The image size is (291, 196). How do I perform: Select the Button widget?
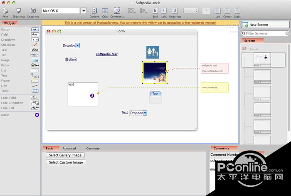coord(20,30)
